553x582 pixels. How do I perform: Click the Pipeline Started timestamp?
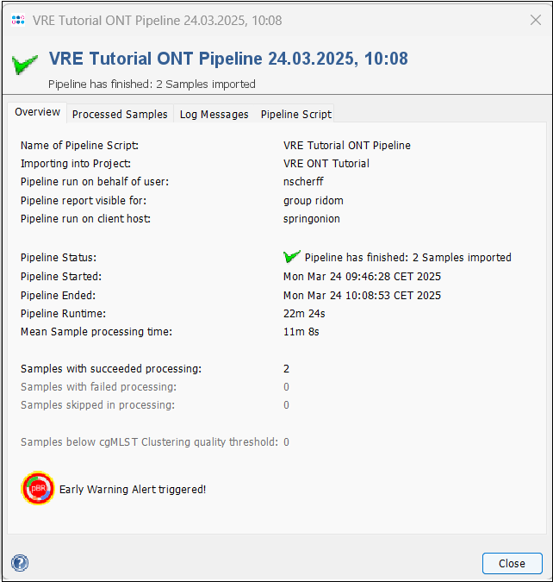362,277
